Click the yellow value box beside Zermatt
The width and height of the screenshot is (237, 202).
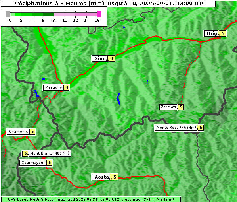click(x=181, y=107)
